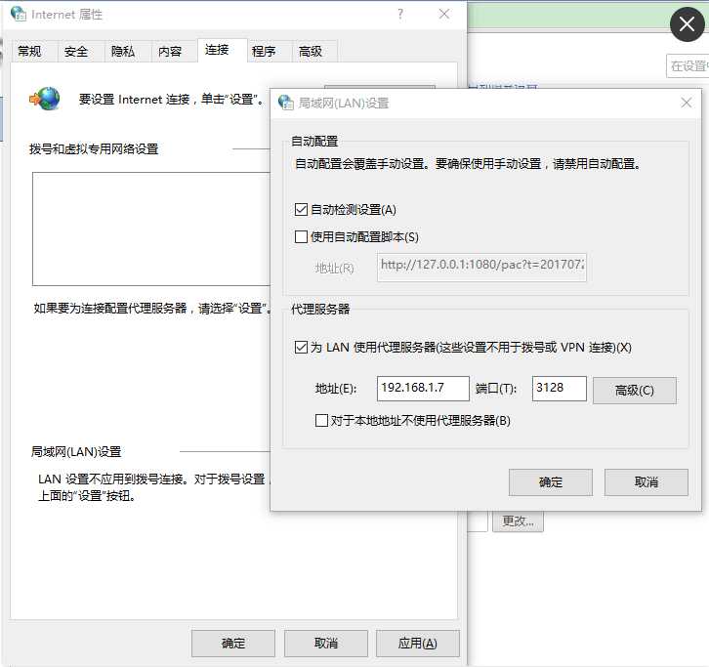Close the 局域网(LAN)设置 dialog
The width and height of the screenshot is (709, 667).
[x=686, y=103]
